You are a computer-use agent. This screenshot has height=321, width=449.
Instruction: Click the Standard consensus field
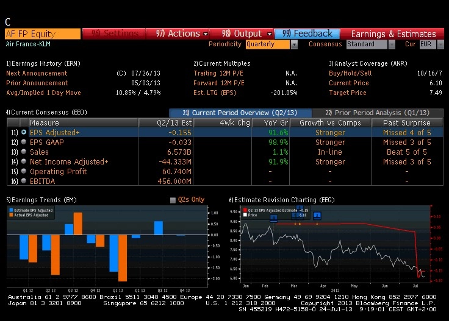(367, 44)
